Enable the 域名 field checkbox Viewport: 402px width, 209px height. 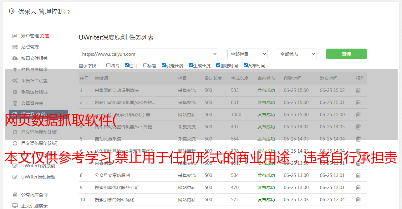pos(108,65)
